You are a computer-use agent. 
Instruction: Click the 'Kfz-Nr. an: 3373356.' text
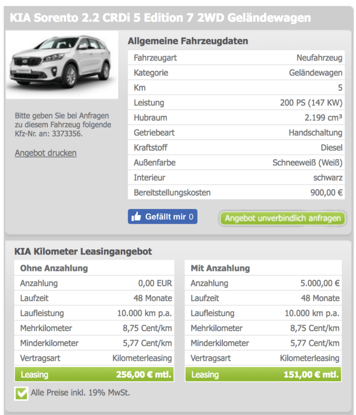(49, 134)
